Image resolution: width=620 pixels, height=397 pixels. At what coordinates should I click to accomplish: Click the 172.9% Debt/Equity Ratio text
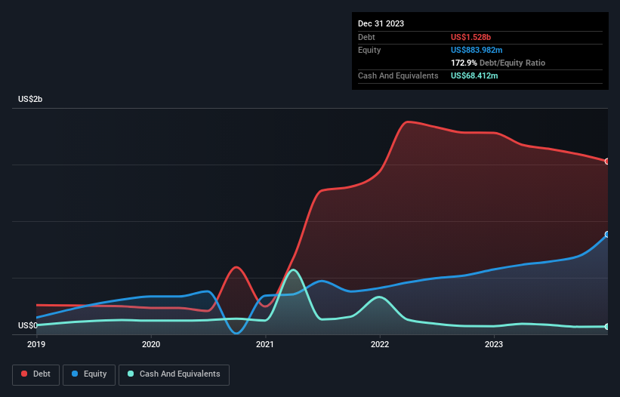pyautogui.click(x=498, y=63)
